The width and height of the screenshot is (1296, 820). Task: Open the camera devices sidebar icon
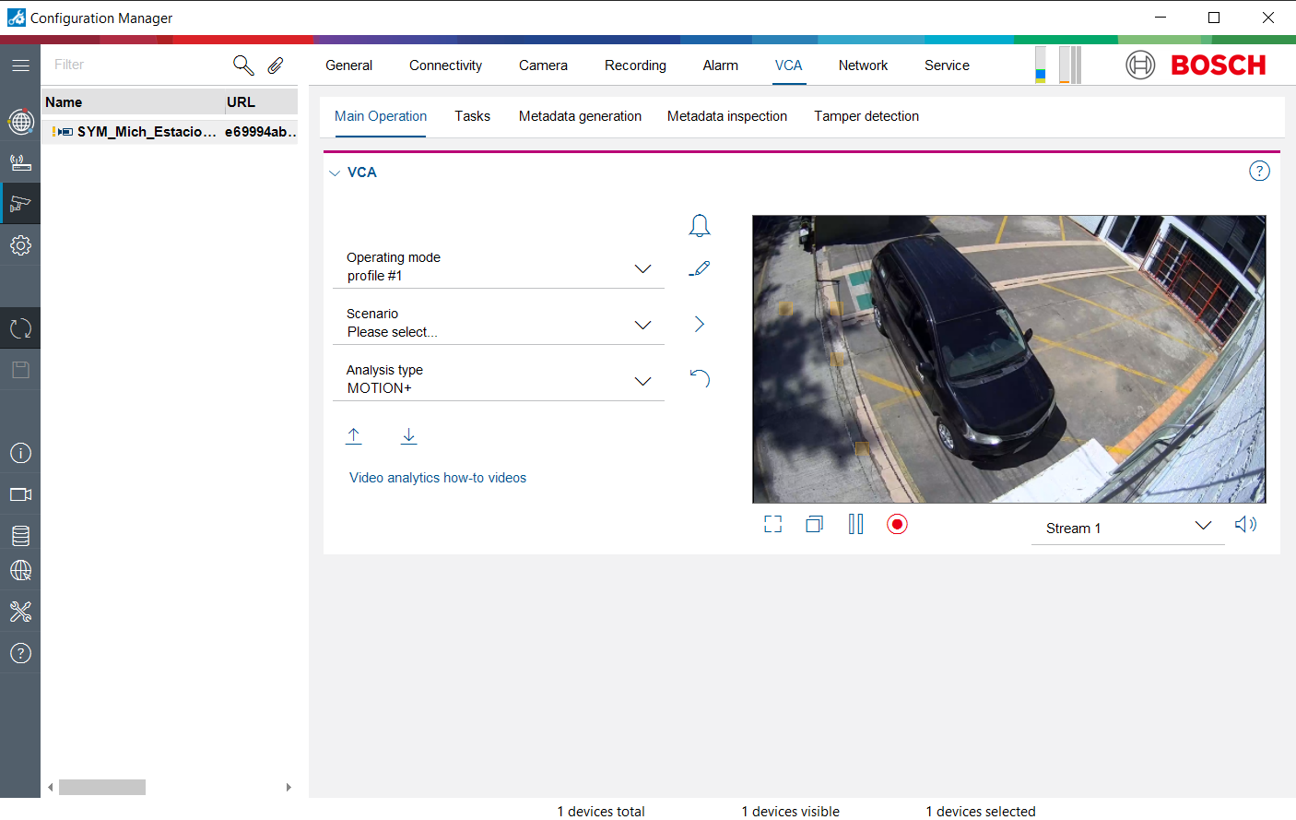point(20,204)
